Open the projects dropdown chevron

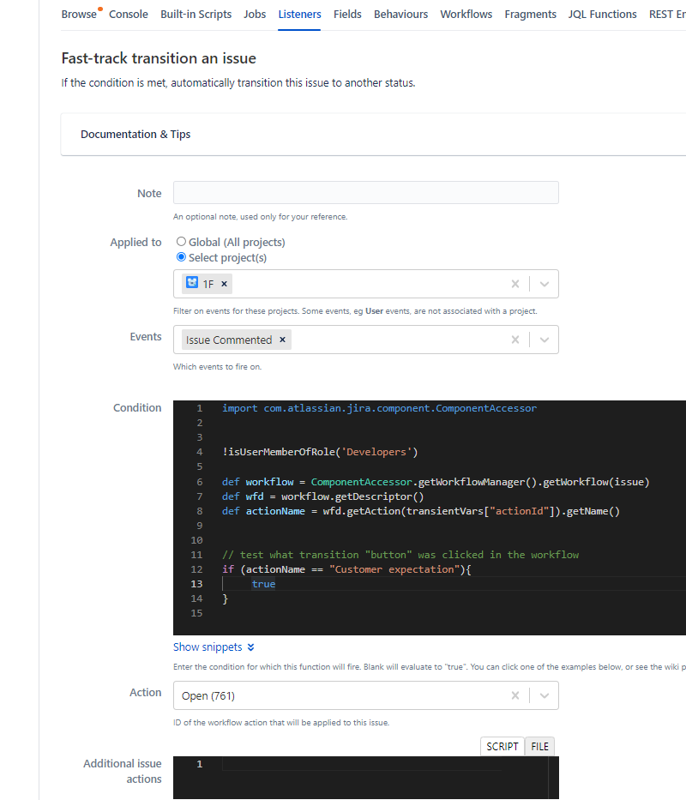[545, 284]
